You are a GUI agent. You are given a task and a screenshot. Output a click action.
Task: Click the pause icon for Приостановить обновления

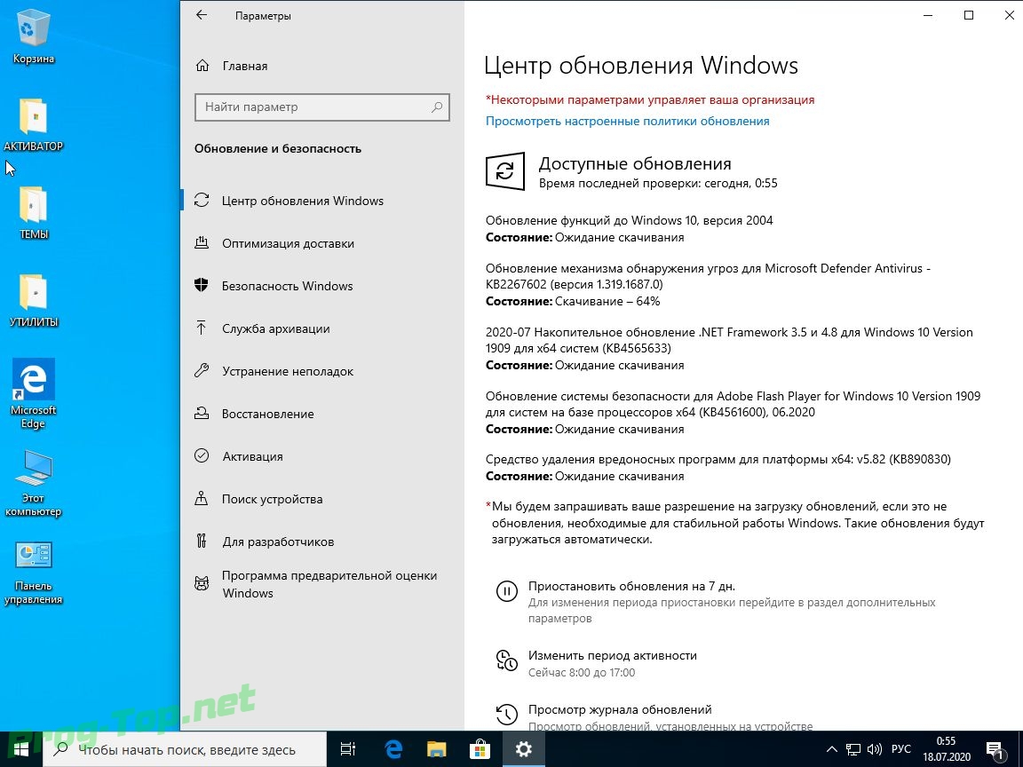(506, 591)
